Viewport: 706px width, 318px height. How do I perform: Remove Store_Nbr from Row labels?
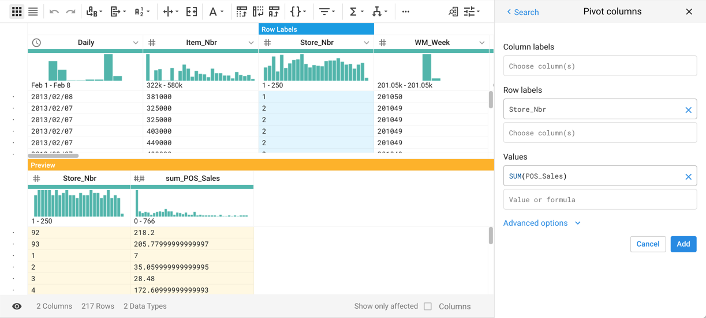pos(688,109)
